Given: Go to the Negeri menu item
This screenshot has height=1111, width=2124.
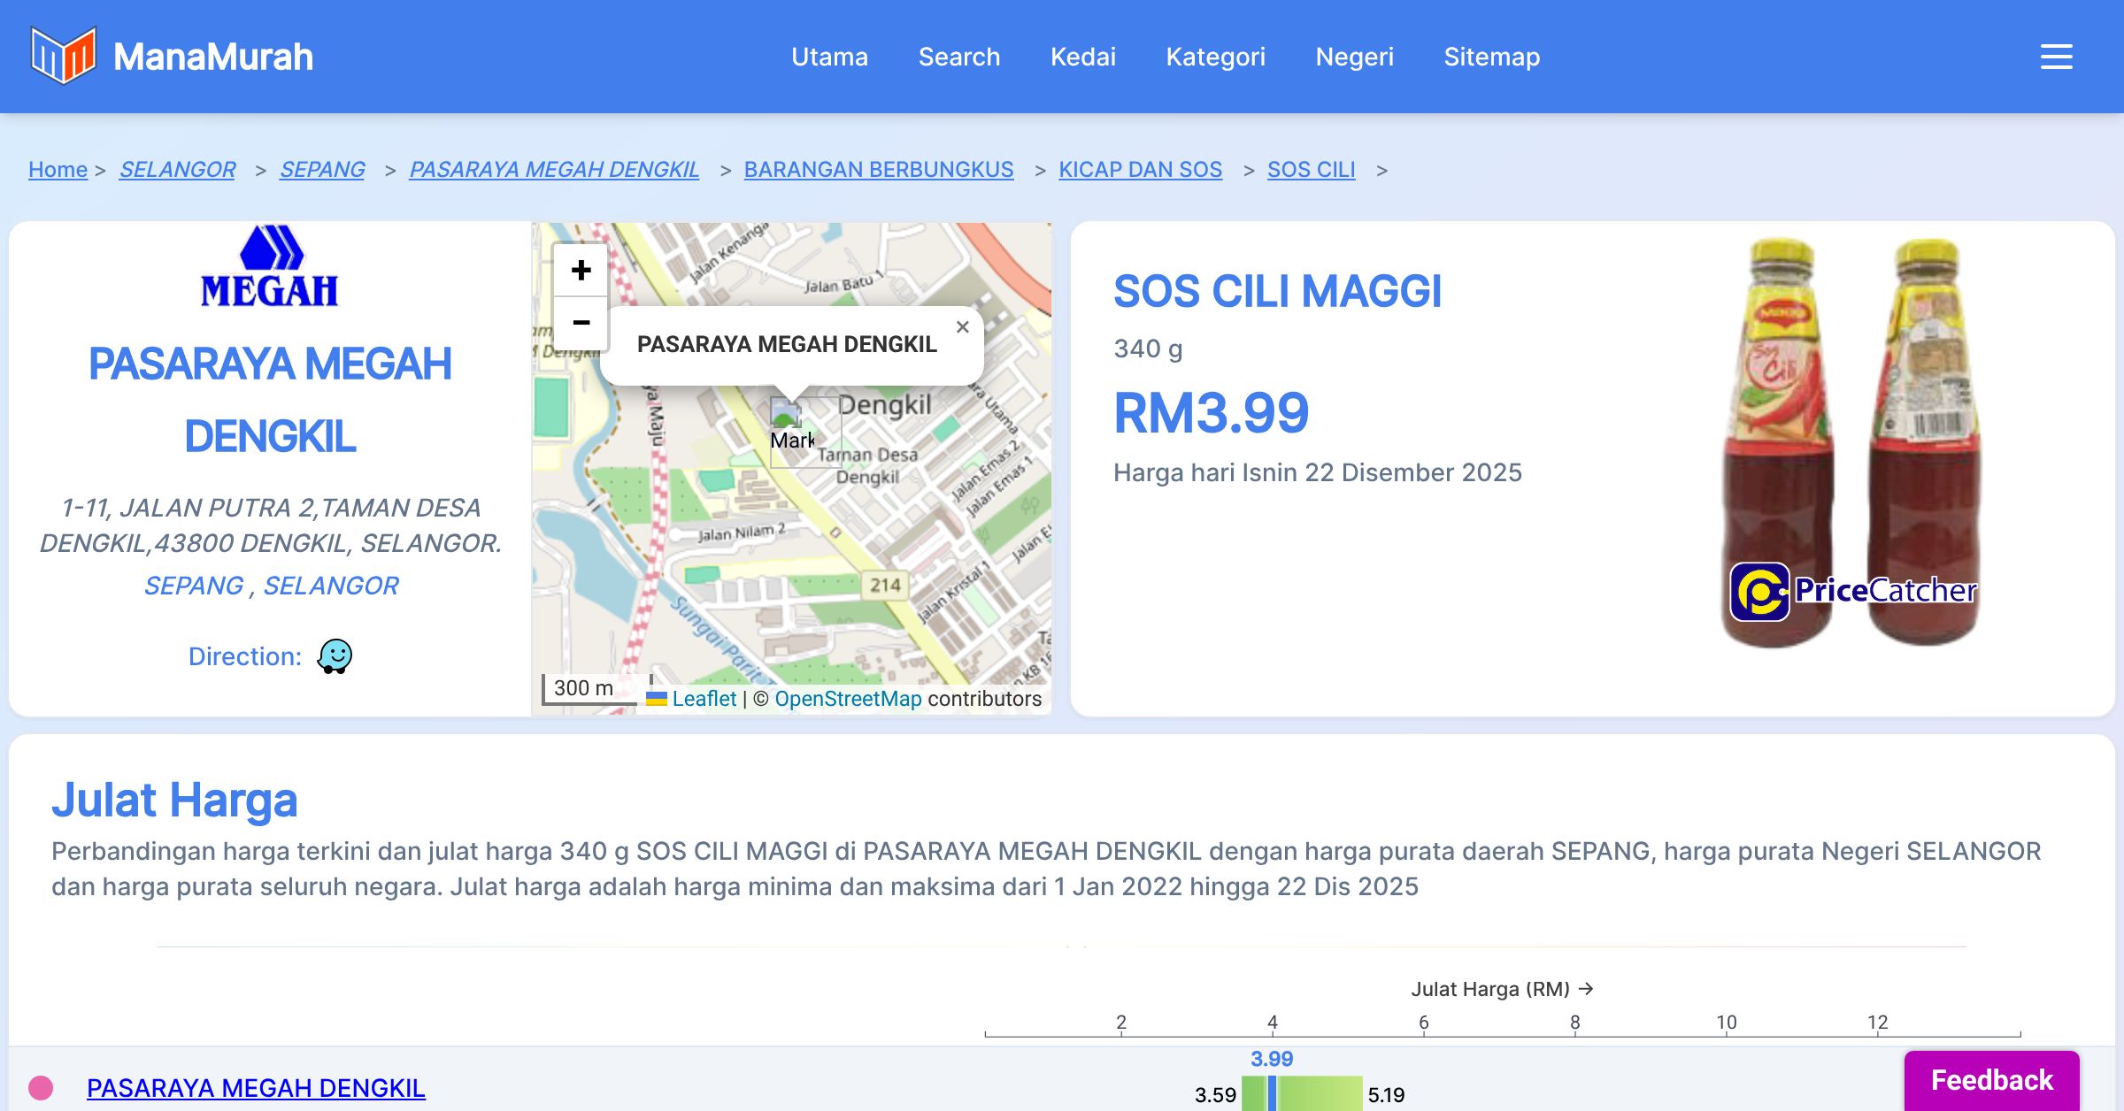Looking at the screenshot, I should click(x=1354, y=57).
